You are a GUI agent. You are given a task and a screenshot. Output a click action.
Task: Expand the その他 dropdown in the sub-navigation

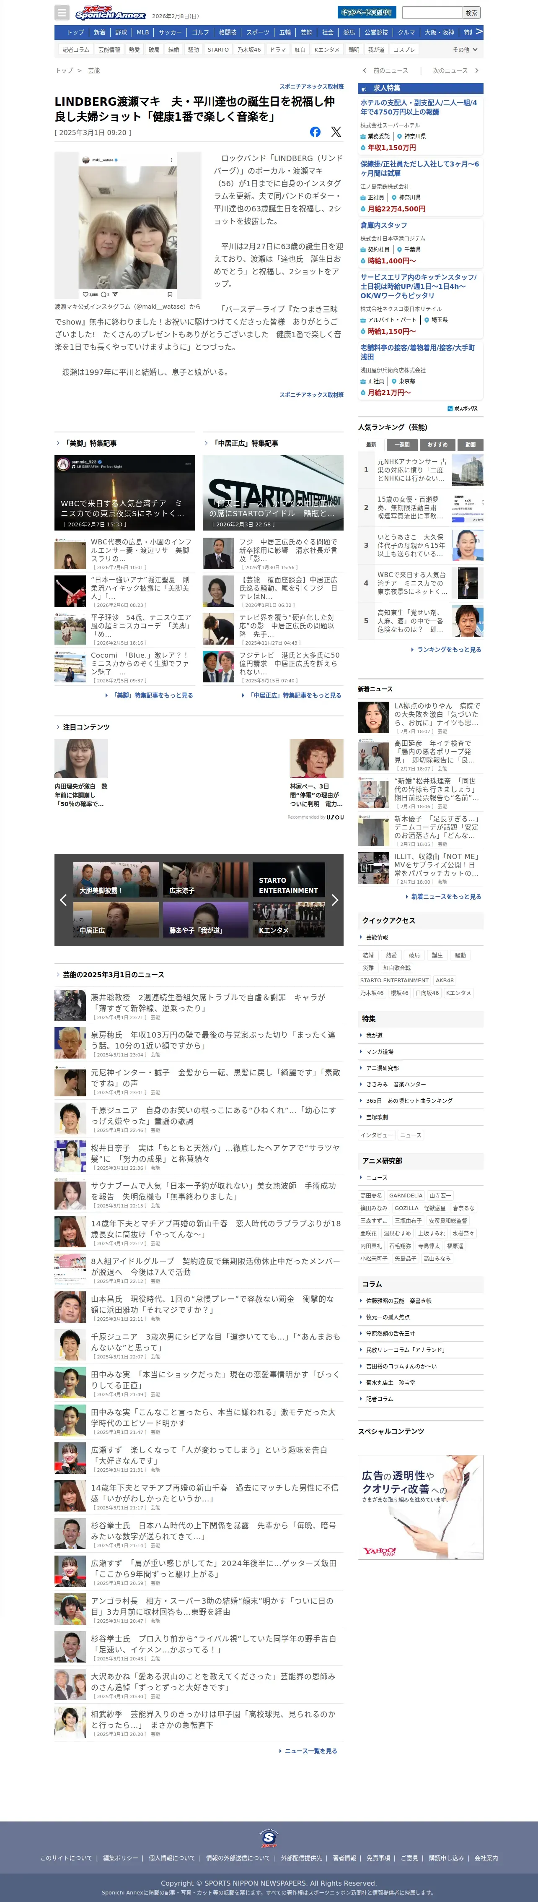[466, 49]
